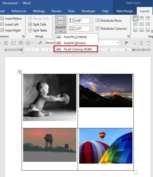Select Align Bottom Center cell alignment
Screen dimensions: 153x177
click(141, 30)
